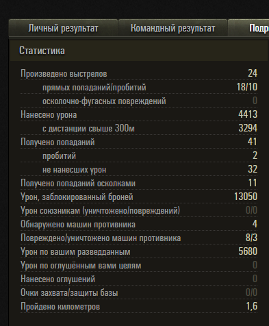Screen dimensions: 269x326
Task: Select the Произведено выстрелов row label
Action: click(64, 74)
